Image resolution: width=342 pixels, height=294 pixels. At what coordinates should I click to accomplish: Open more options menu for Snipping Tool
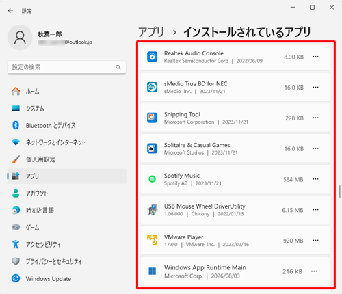pyautogui.click(x=315, y=118)
